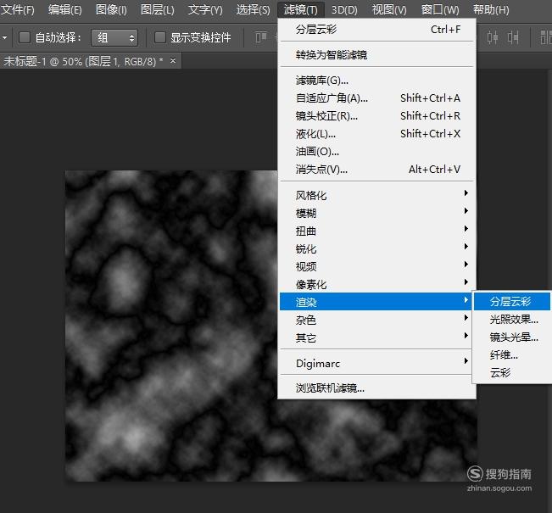Expand the 模糊 submenu
Viewport: 552px width, 513px height.
pos(377,214)
